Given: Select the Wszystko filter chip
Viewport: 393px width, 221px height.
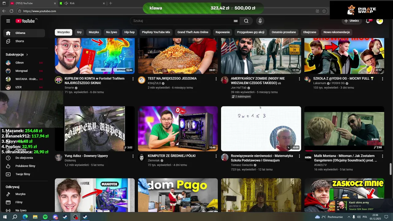Looking at the screenshot, I should [x=64, y=32].
